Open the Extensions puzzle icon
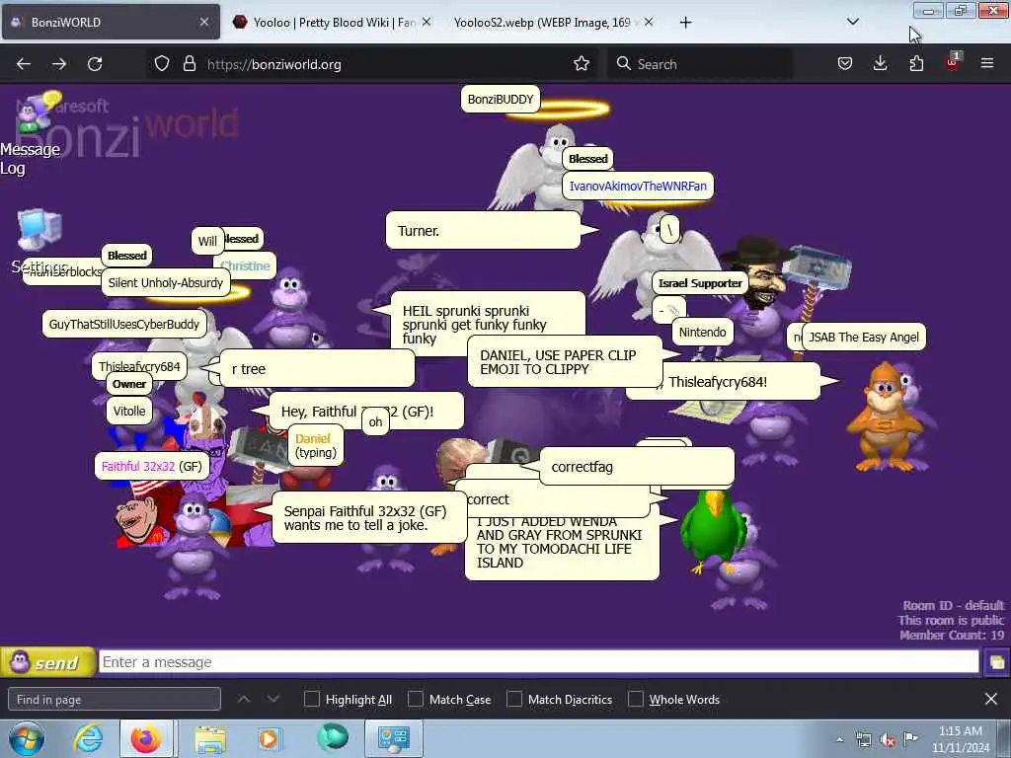The width and height of the screenshot is (1011, 758). pos(916,64)
